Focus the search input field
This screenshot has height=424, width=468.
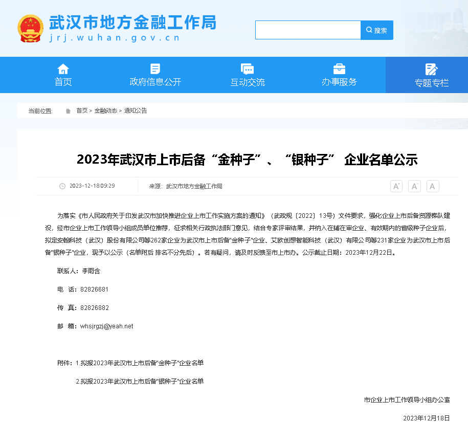[x=308, y=30]
